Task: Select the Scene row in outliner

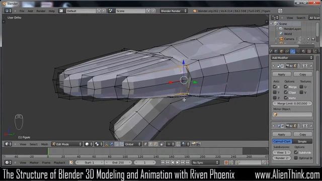Action: point(283,24)
